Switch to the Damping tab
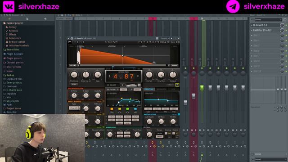 [x=149, y=89]
